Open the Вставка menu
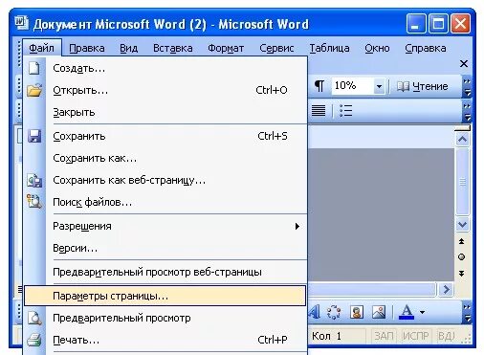This screenshot has width=484, height=355. pos(172,48)
